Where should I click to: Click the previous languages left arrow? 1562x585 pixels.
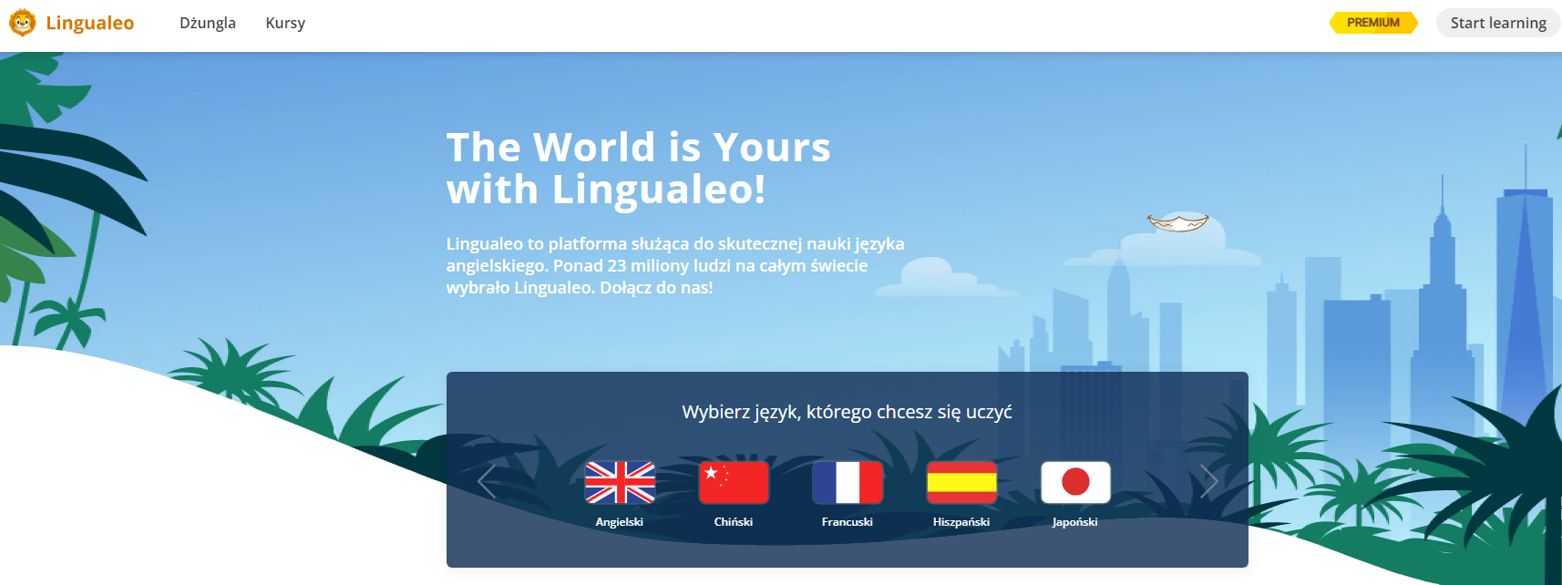pos(487,481)
